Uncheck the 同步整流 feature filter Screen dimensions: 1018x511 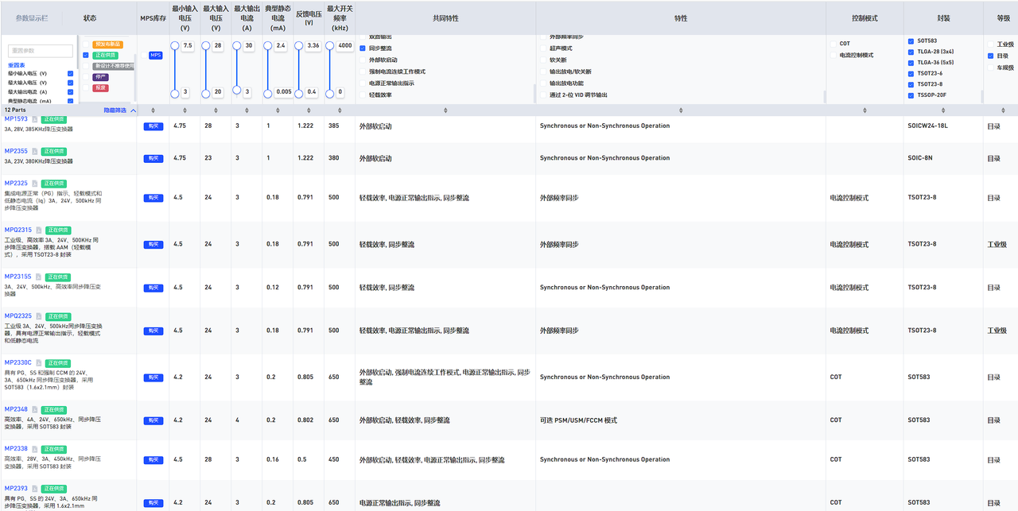click(x=362, y=48)
